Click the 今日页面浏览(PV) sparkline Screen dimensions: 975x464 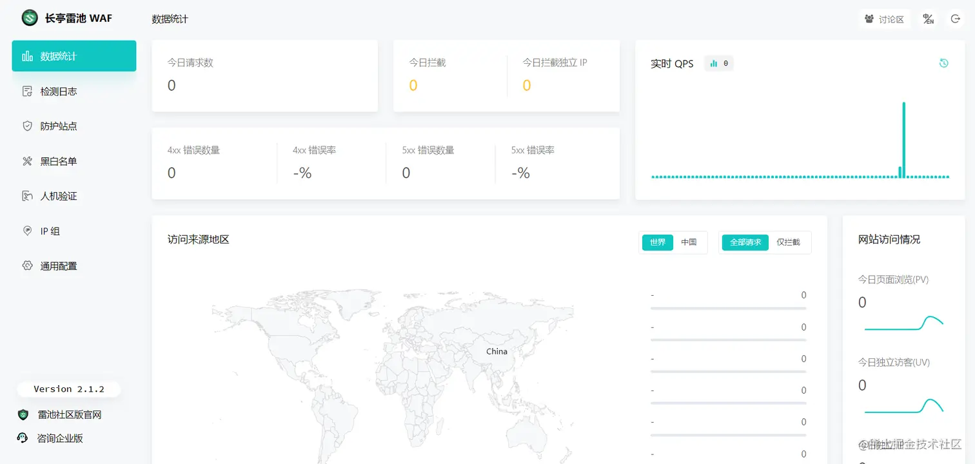pos(904,323)
